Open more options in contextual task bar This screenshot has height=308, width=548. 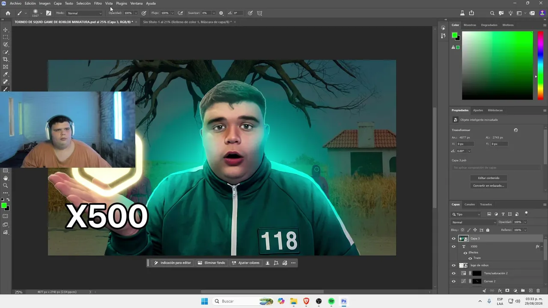click(x=293, y=263)
